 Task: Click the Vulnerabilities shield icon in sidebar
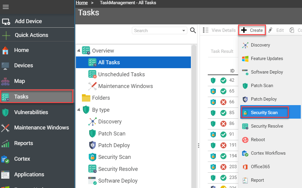click(x=5, y=112)
